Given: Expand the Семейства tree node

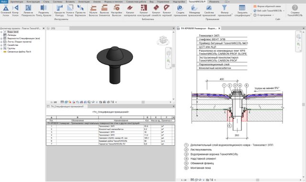Looking at the screenshot, I should click(x=1, y=45).
